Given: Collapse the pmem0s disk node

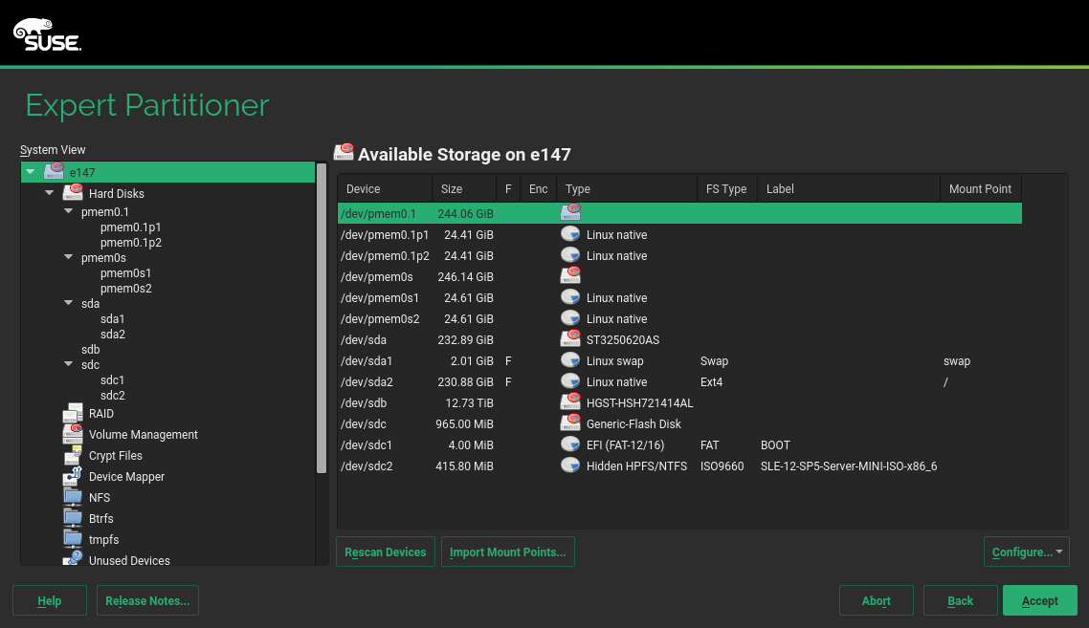Looking at the screenshot, I should tap(69, 258).
